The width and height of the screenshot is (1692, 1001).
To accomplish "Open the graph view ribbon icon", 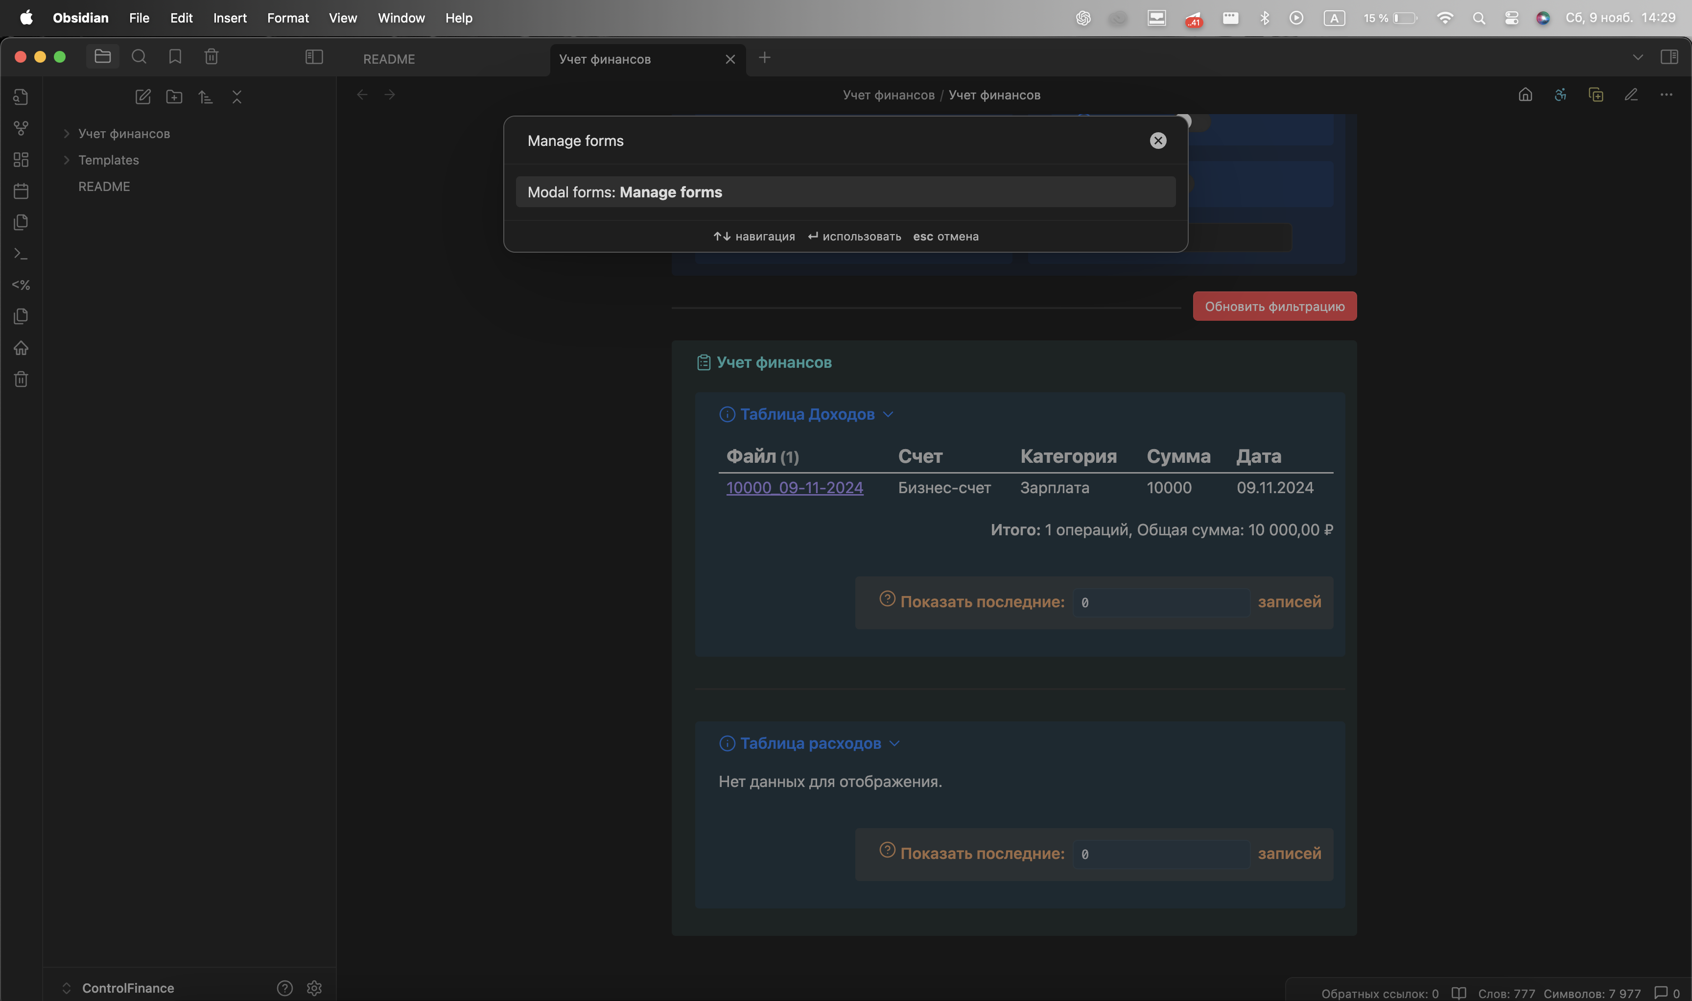I will [x=21, y=127].
